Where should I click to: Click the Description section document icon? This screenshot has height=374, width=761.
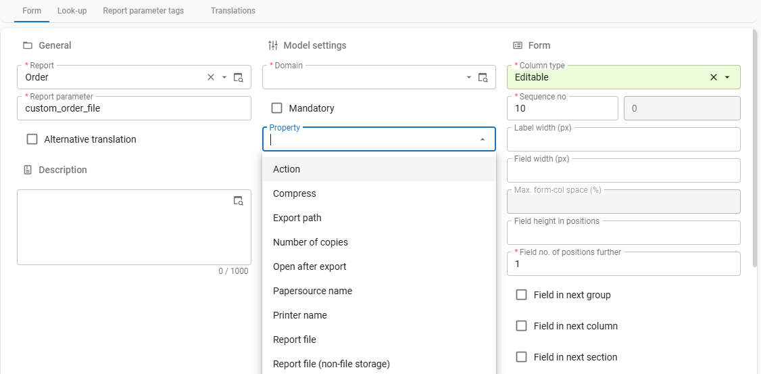(x=28, y=170)
